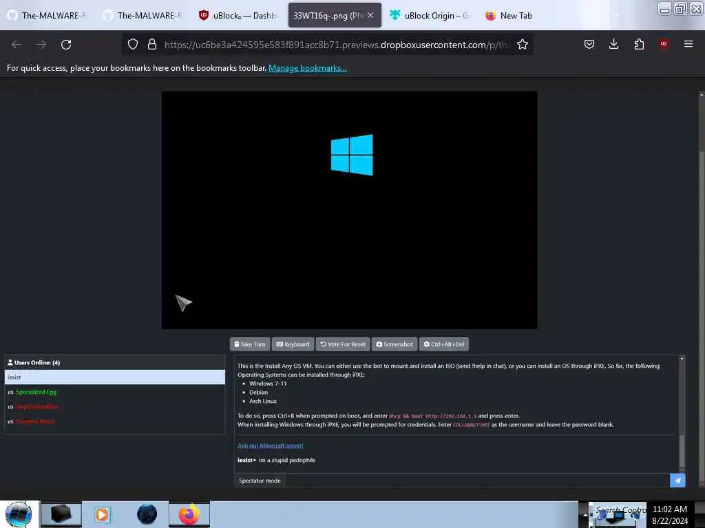
Task: Click the address bar URL
Action: point(336,45)
